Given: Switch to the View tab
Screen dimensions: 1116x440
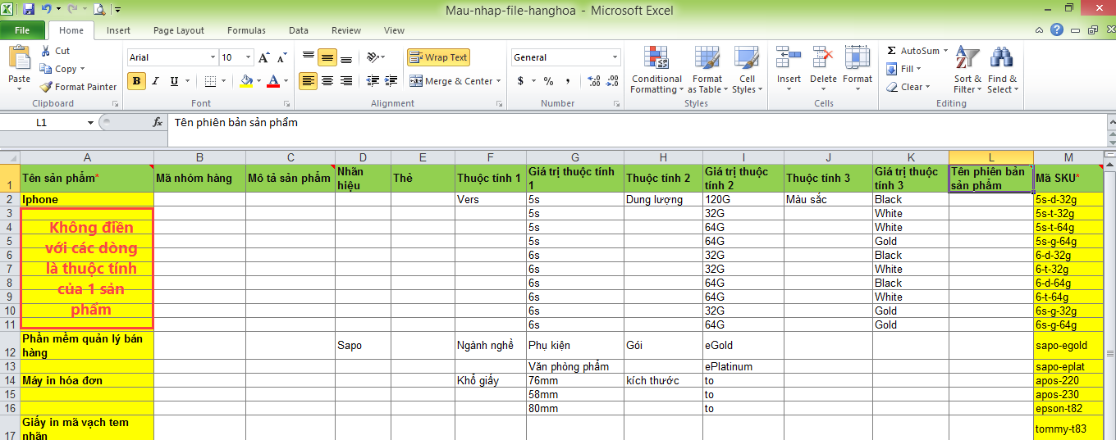Looking at the screenshot, I should click(x=394, y=30).
